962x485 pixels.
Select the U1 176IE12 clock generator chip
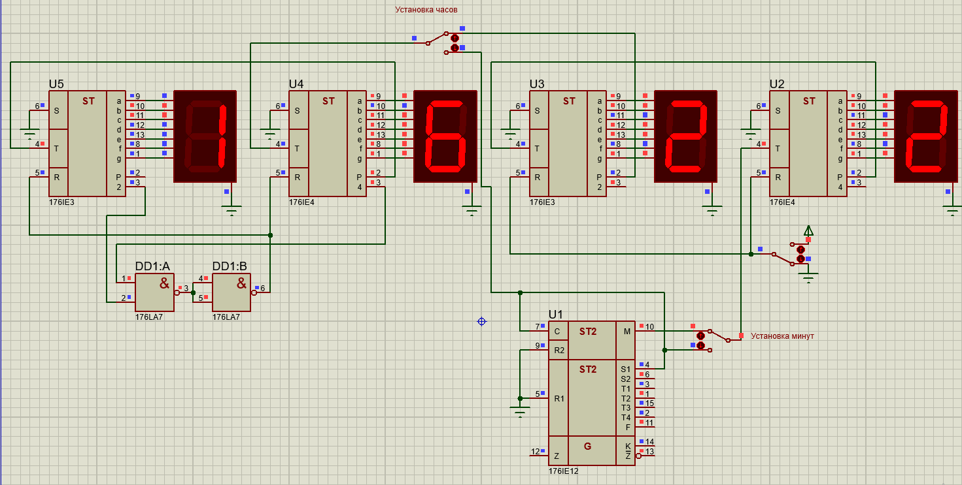[x=591, y=393]
